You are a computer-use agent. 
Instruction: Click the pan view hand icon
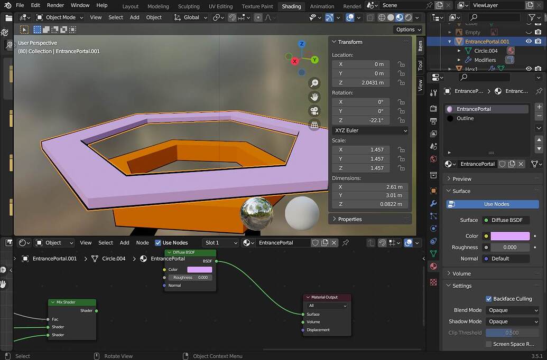pyautogui.click(x=314, y=97)
